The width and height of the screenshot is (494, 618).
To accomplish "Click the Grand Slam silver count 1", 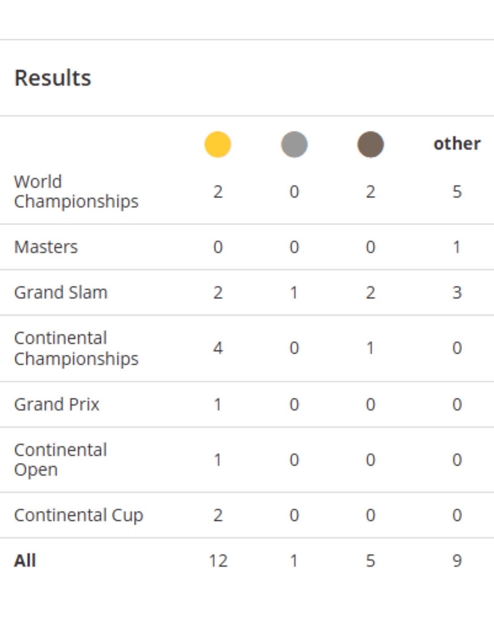I will pyautogui.click(x=294, y=292).
